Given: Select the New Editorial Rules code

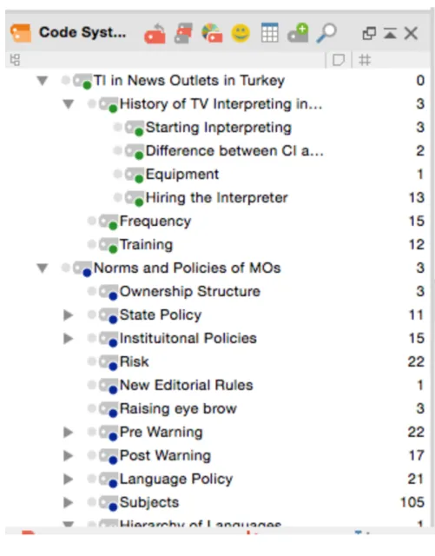Looking at the screenshot, I should 186,385.
